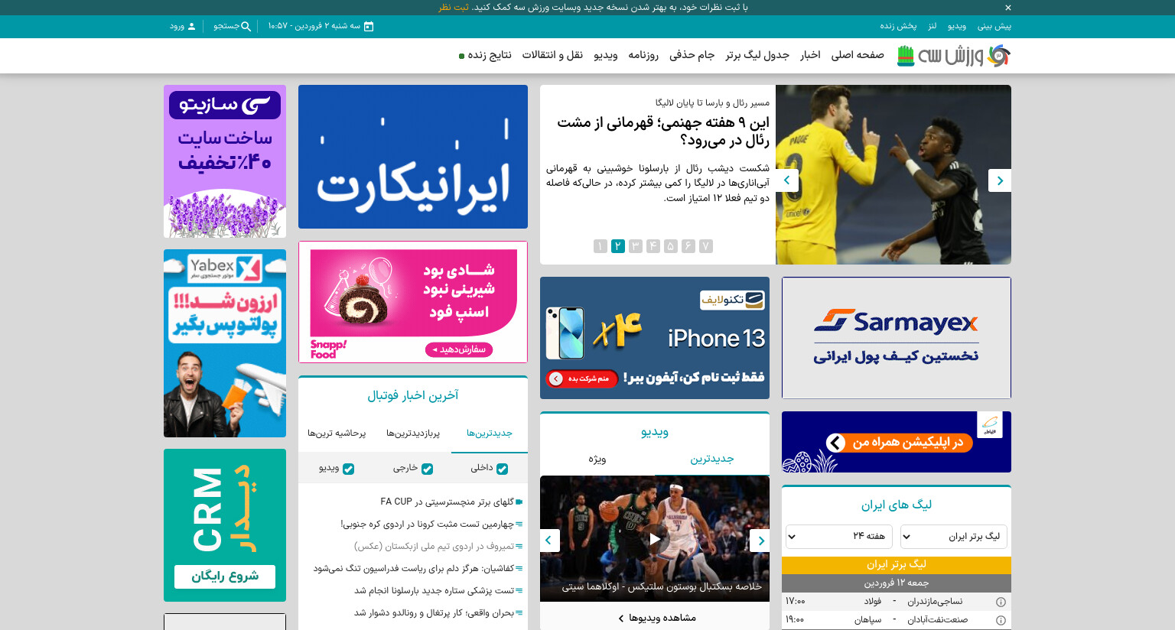Open نتایج زنده live results

coord(485,55)
